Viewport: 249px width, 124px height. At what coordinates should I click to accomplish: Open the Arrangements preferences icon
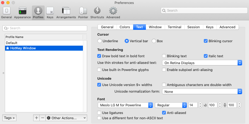click(66, 11)
